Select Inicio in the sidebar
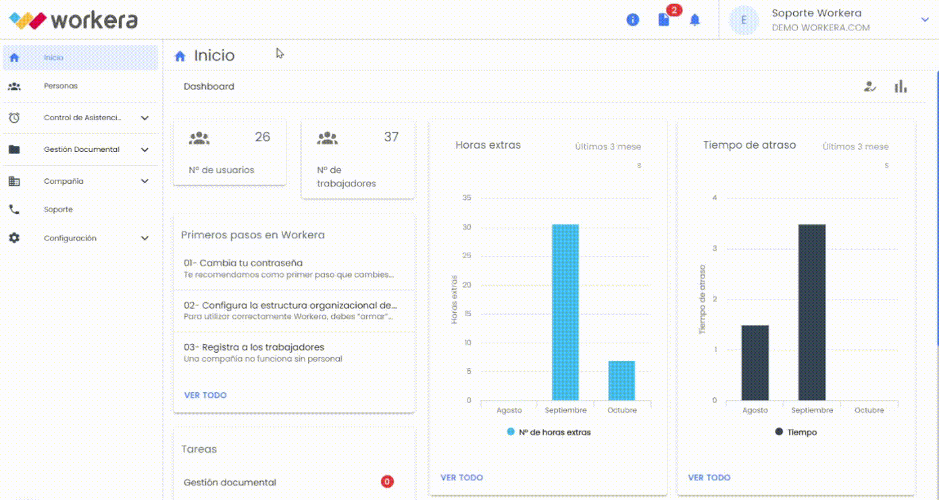Viewport: 939px width, 500px height. [x=80, y=57]
